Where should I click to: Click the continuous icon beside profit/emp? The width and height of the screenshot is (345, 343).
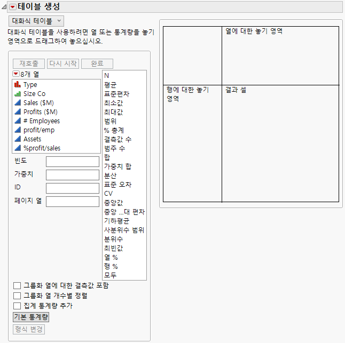point(18,130)
